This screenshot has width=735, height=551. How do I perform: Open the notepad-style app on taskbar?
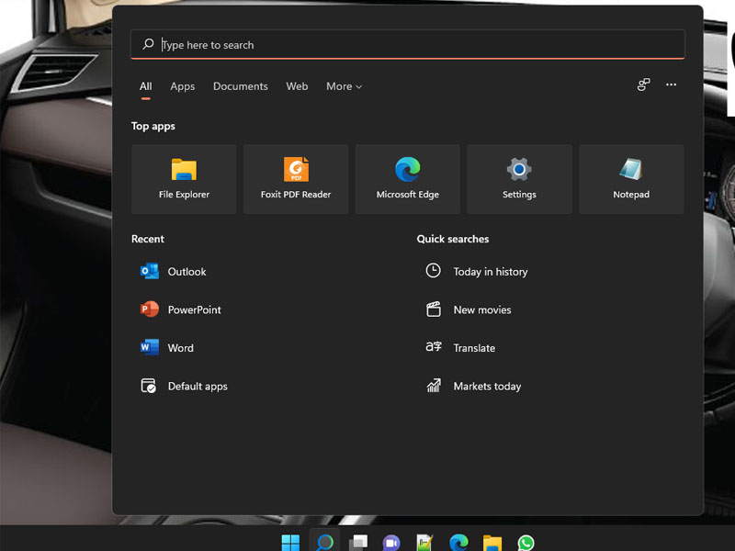point(425,543)
